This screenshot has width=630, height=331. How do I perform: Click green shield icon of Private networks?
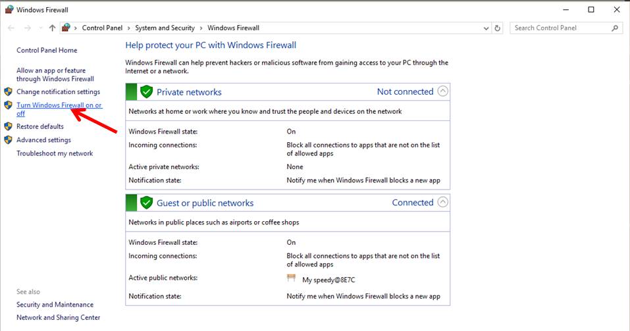pos(147,92)
